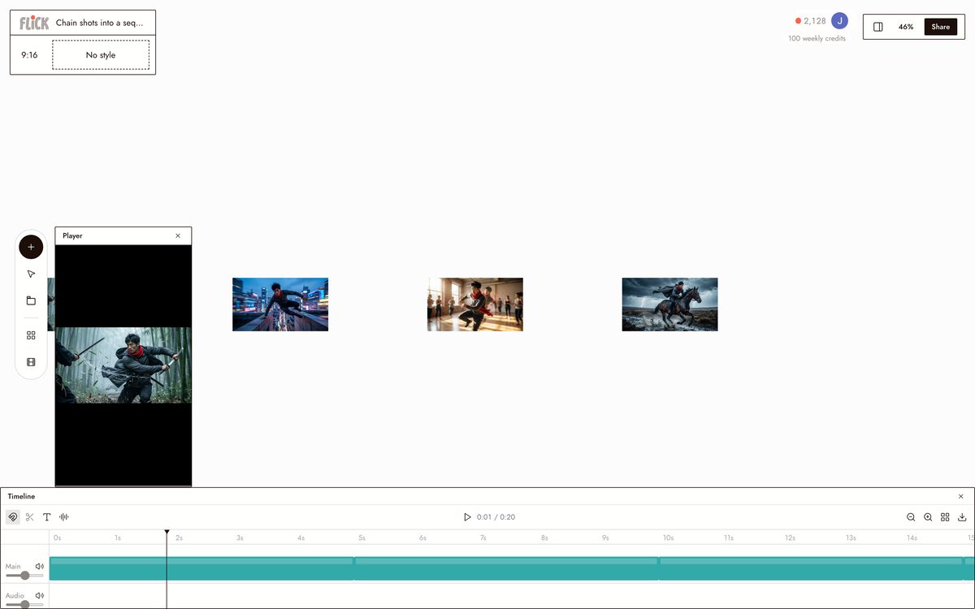
Task: Play the timeline preview
Action: pos(467,517)
